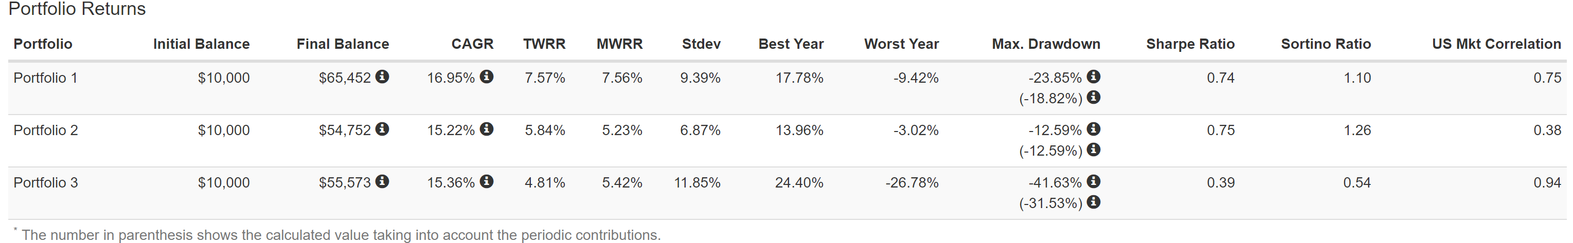Viewport: 1573px width, 243px height.
Task: Select the Portfolio 1 row label
Action: coord(46,78)
